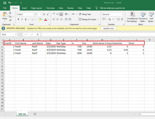The width and height of the screenshot is (155, 119).
Task: Toggle Bold formatting
Action: click(19, 19)
